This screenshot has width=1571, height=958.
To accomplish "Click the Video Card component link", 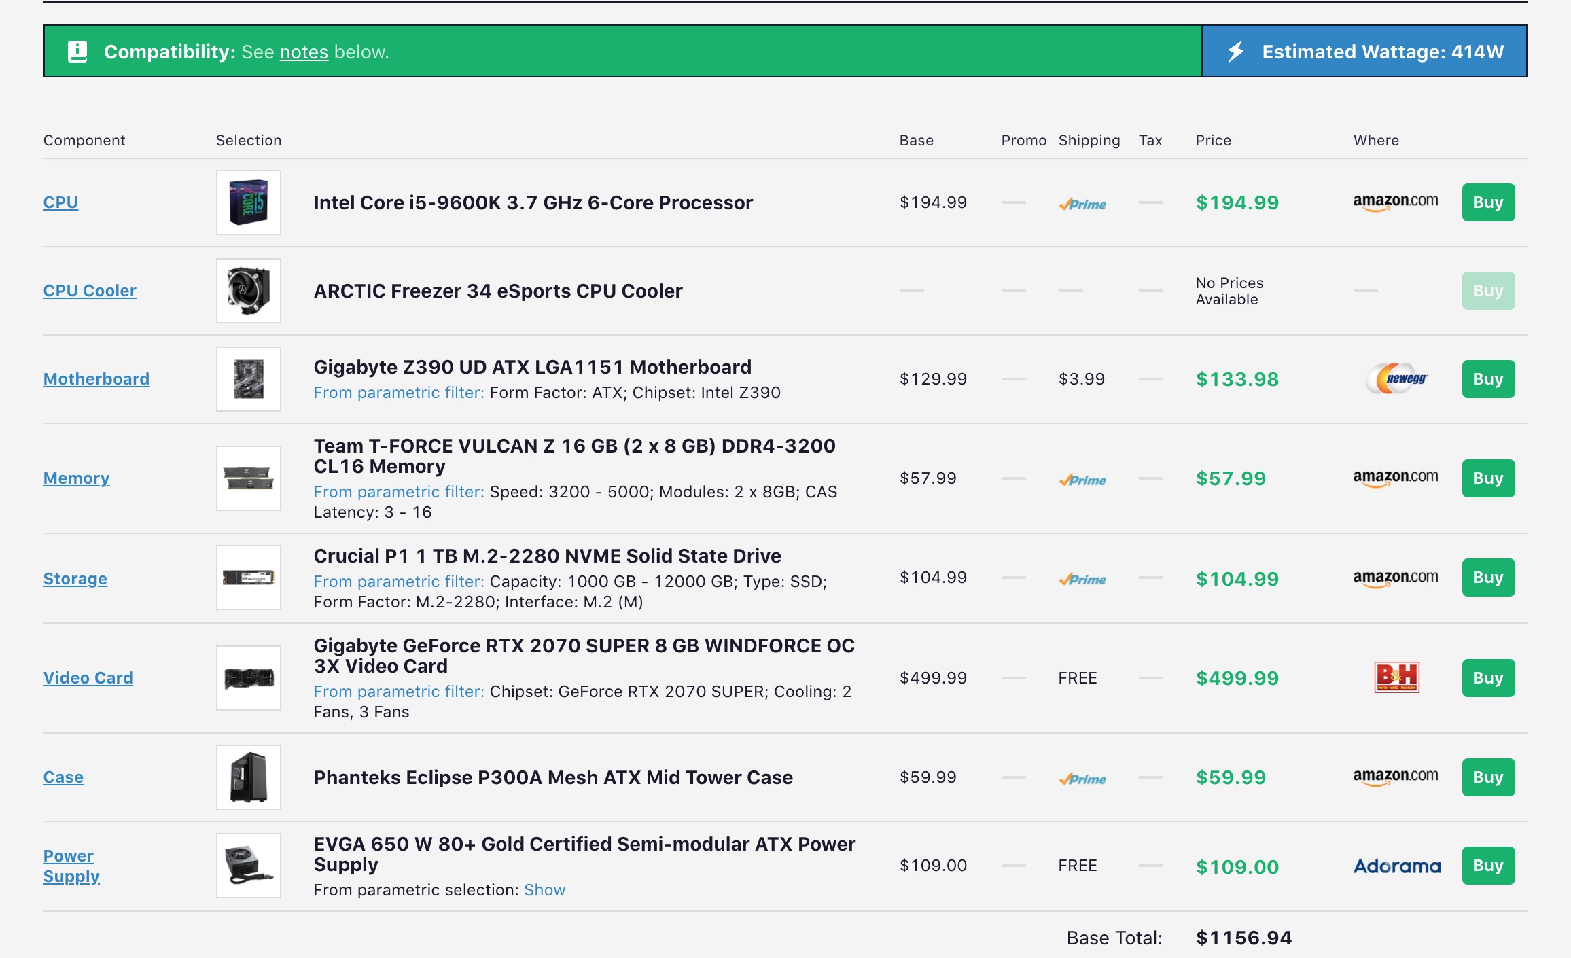I will [88, 677].
